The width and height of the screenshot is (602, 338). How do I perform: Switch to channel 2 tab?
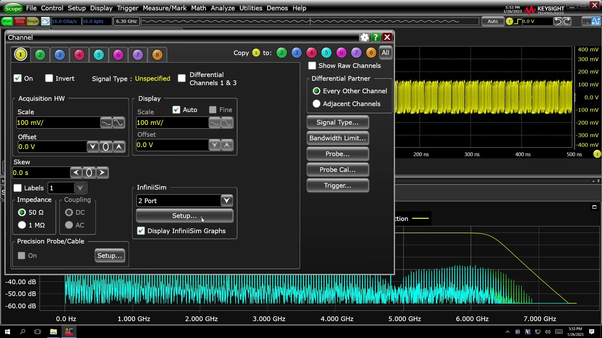(40, 55)
